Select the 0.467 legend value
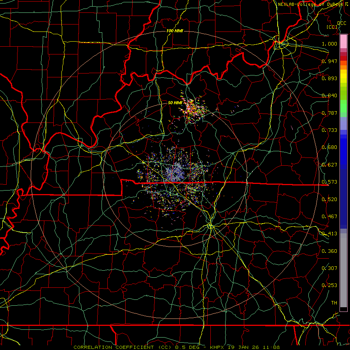This screenshot has height=350, width=350. [329, 217]
